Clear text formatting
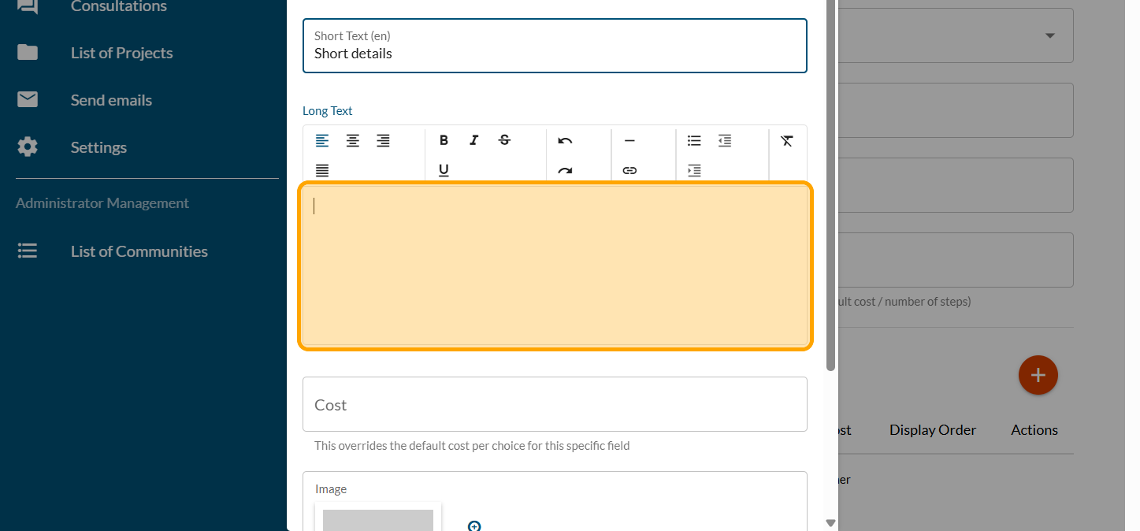 [787, 141]
